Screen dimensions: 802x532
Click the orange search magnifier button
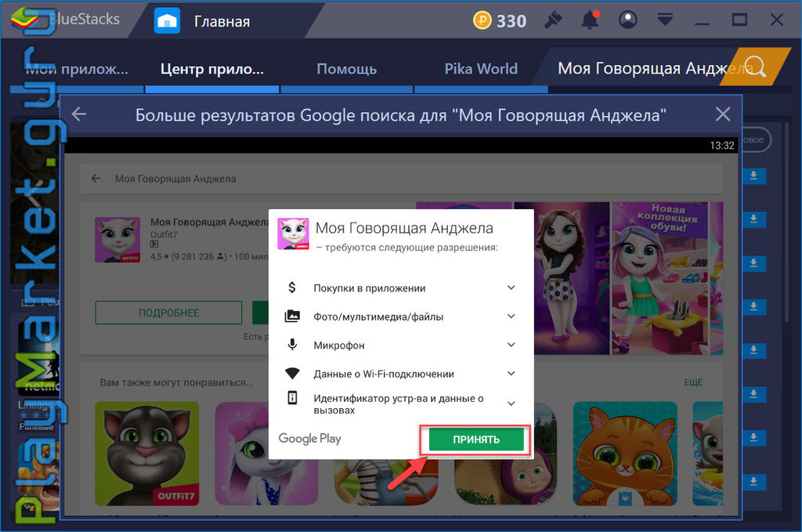tap(756, 67)
